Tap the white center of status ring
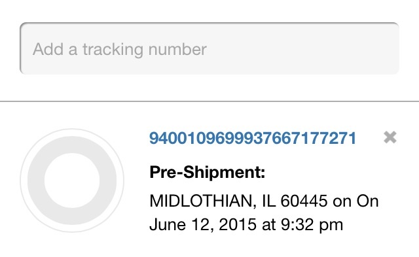 [72, 180]
